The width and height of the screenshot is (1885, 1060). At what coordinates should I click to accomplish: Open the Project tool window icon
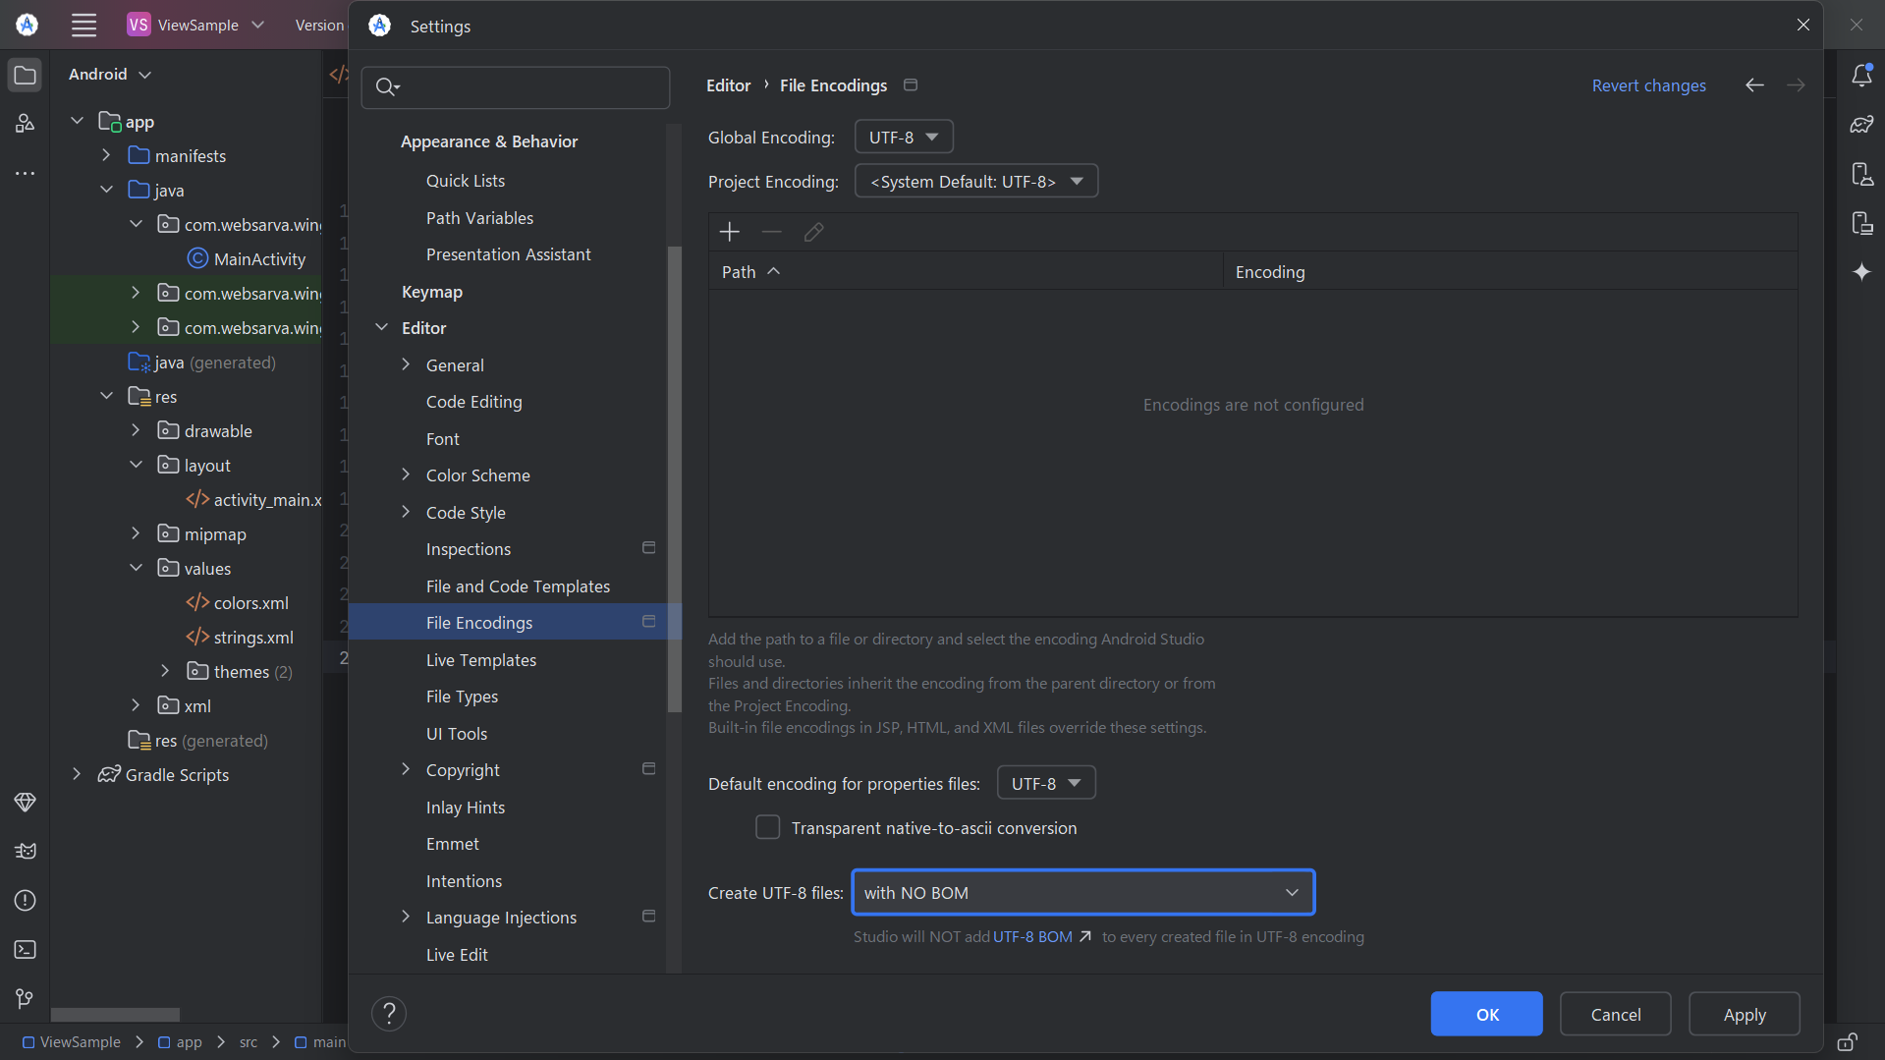pyautogui.click(x=25, y=74)
